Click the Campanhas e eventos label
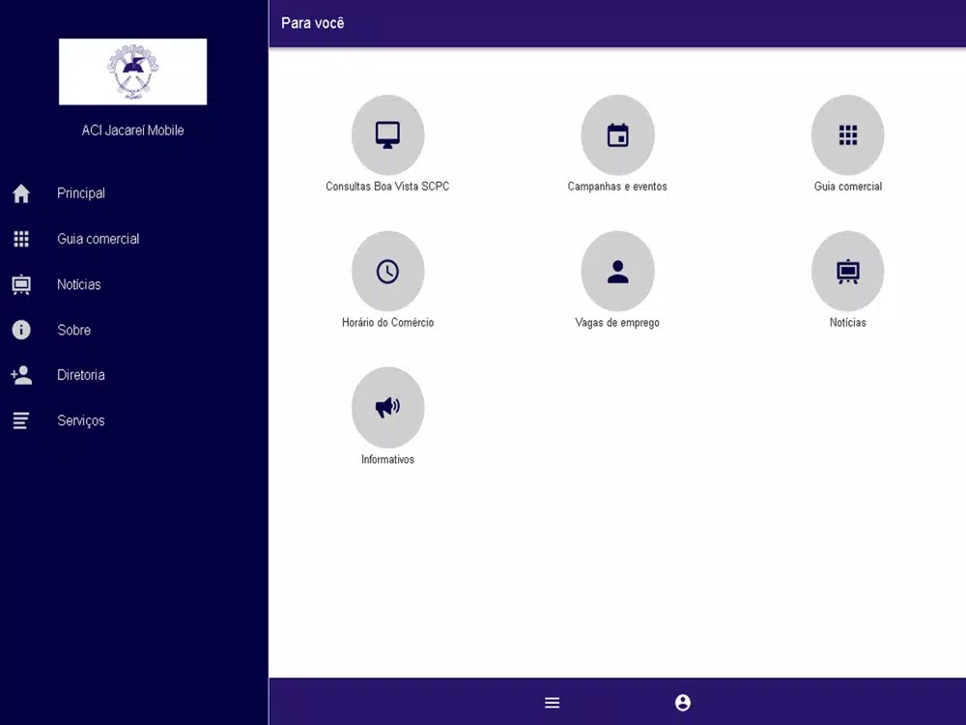Image resolution: width=966 pixels, height=725 pixels. tap(617, 187)
